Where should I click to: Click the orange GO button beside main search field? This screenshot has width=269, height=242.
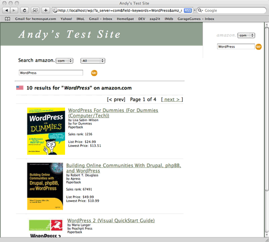94,73
